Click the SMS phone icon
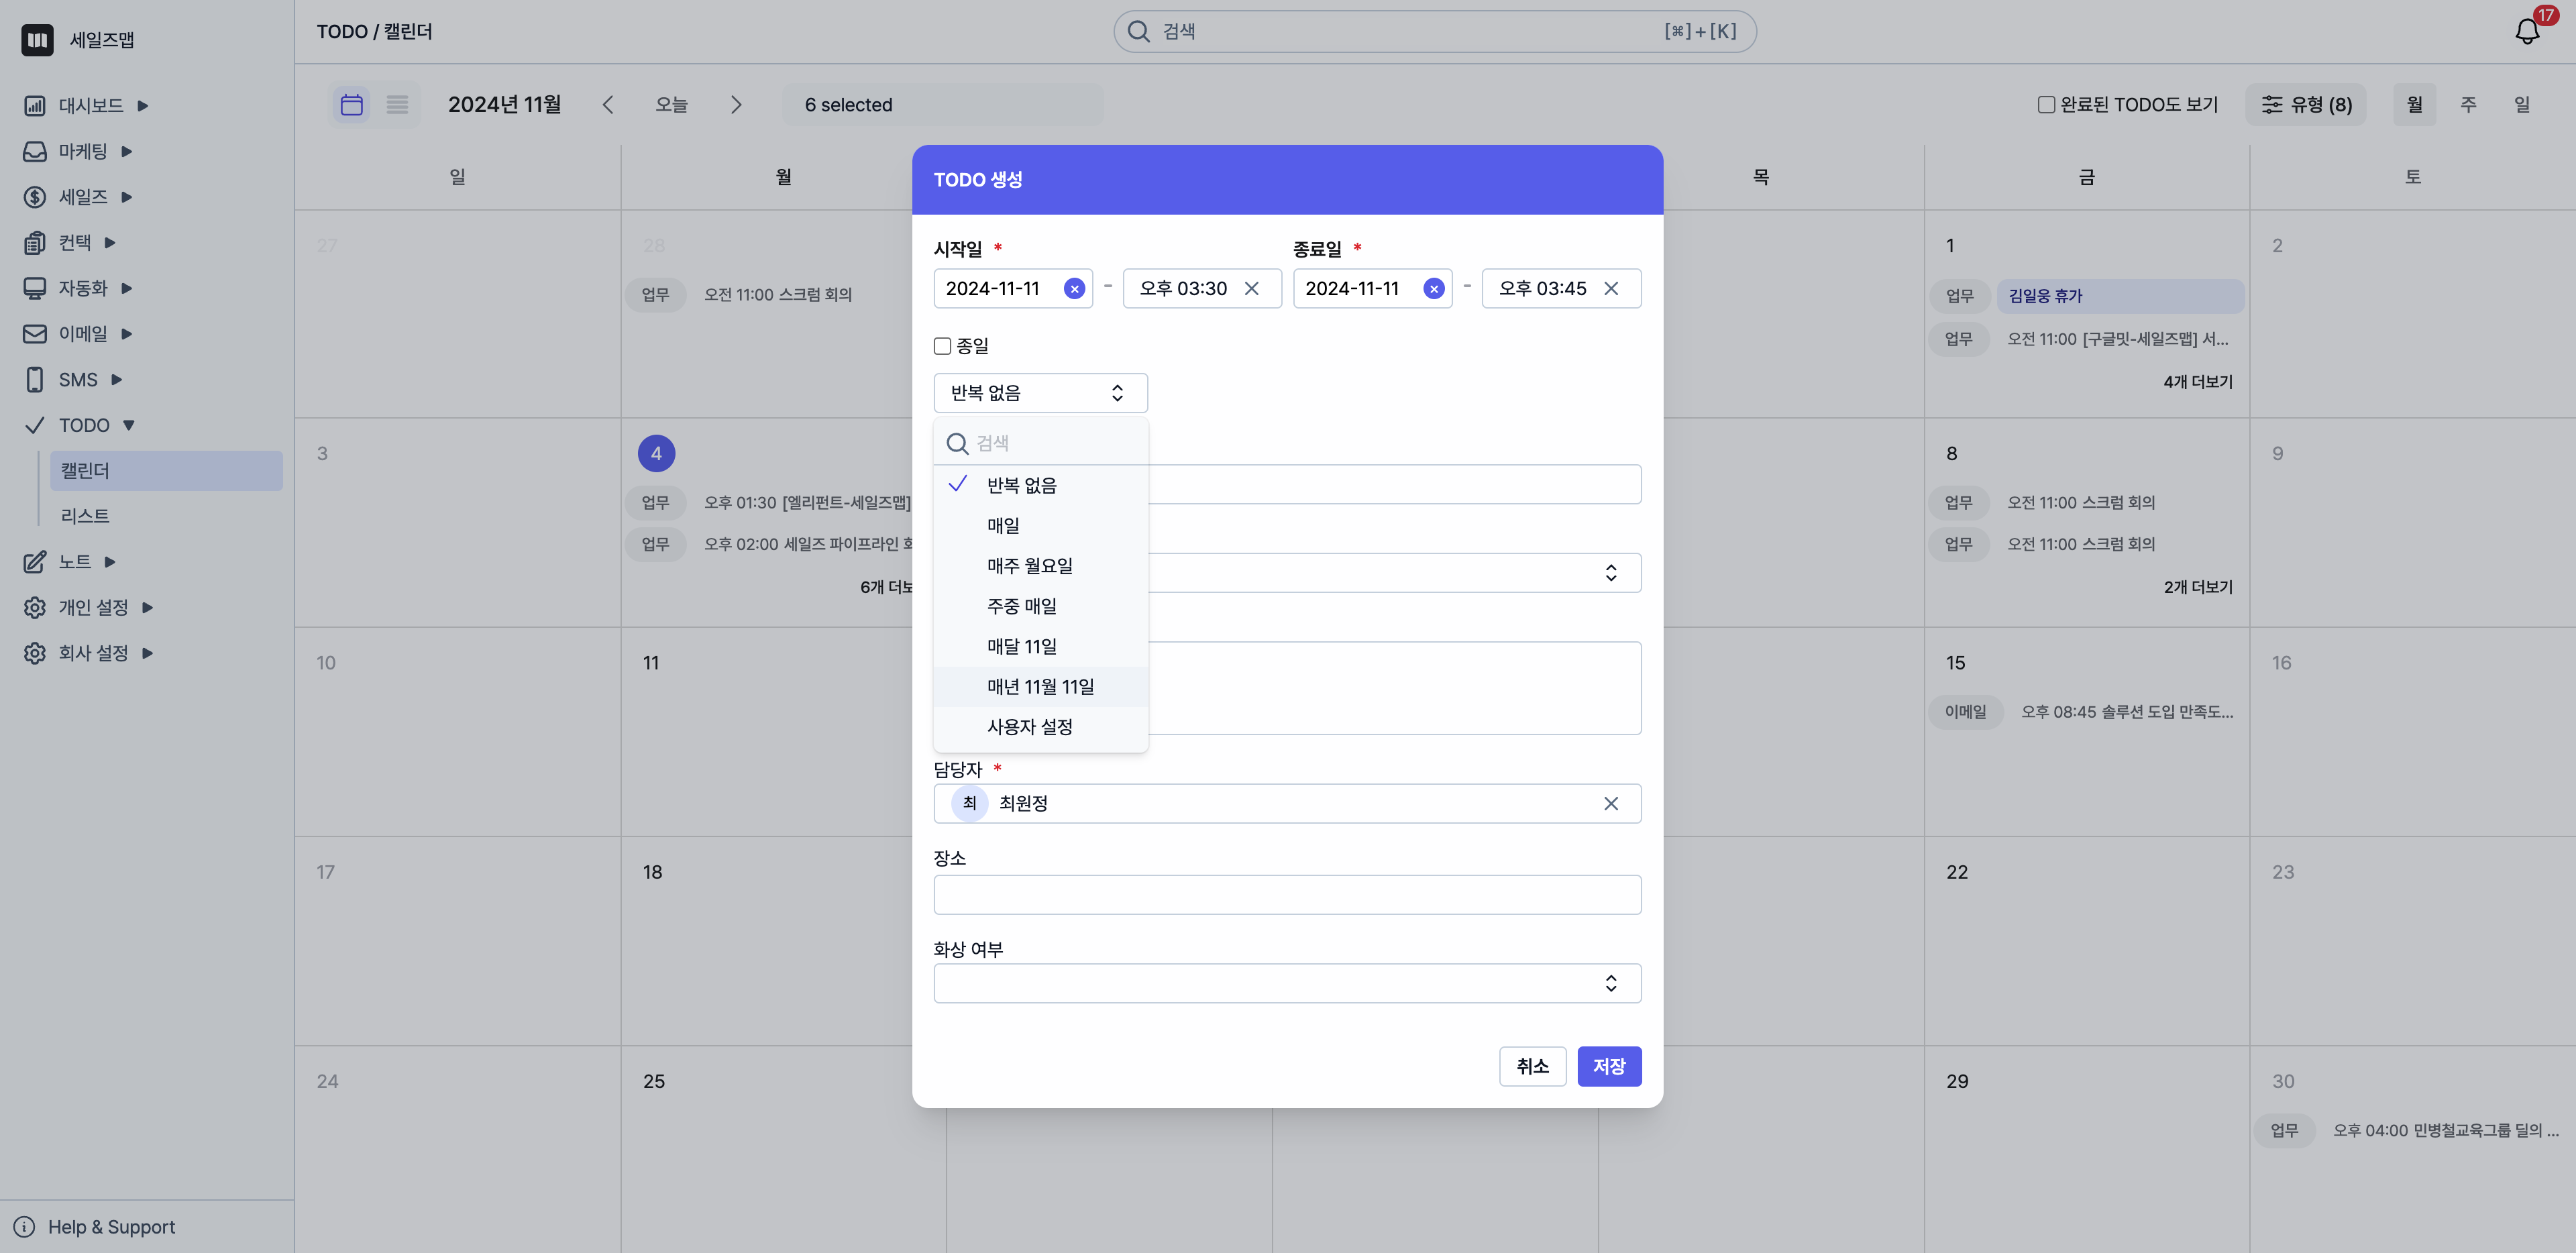 pos(35,380)
